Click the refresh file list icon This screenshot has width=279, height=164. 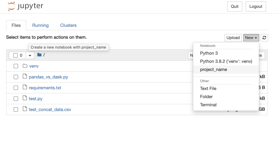(264, 38)
